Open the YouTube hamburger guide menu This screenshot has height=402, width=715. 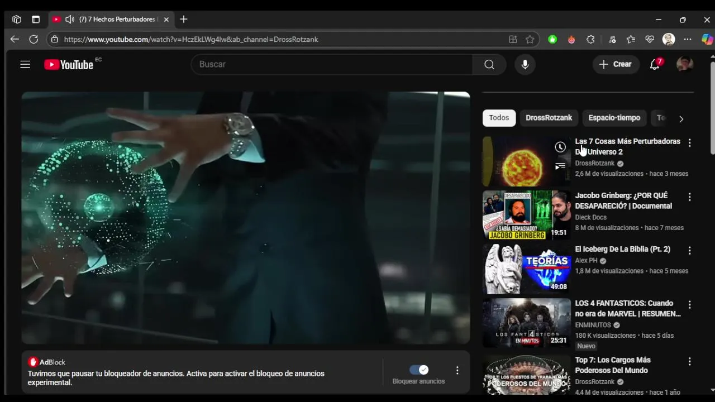(x=25, y=64)
